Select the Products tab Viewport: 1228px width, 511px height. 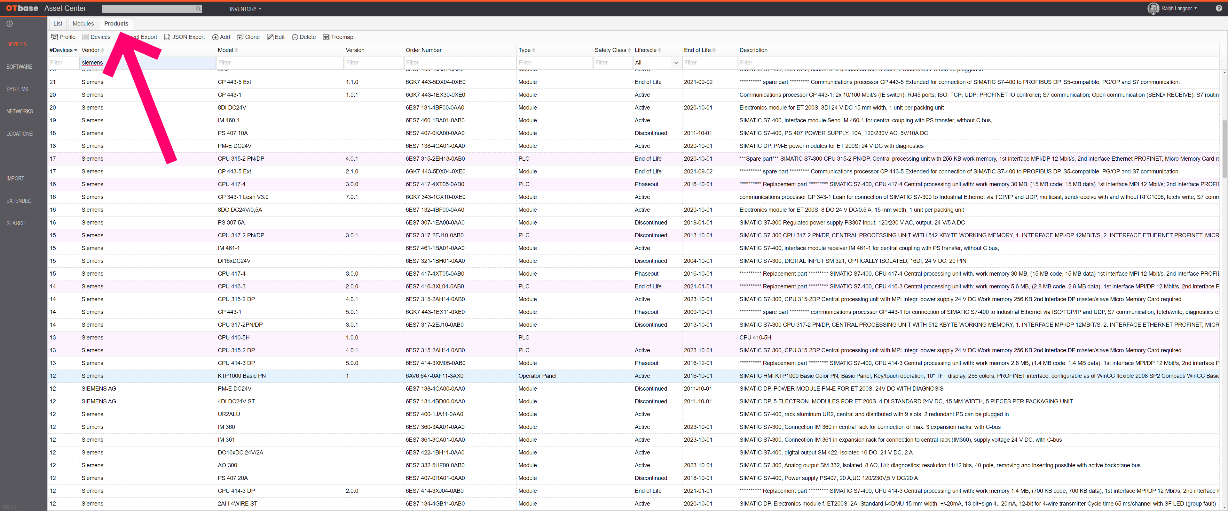coord(116,24)
